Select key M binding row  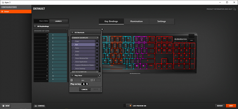pos(50,76)
